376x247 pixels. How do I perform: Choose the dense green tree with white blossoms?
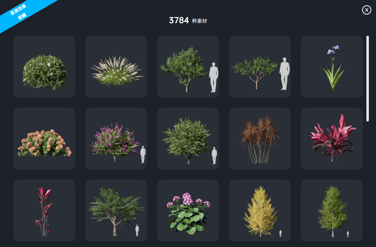click(x=188, y=138)
